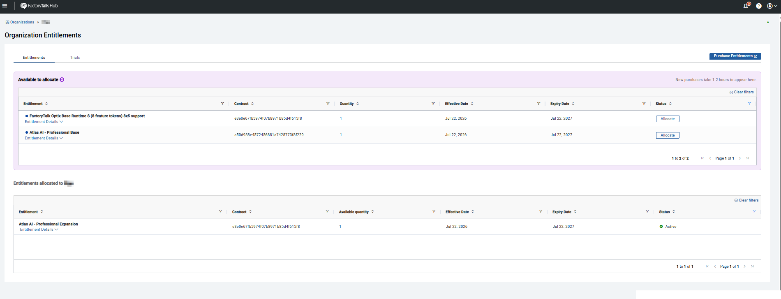Click Effective Date value in Atlas AI Professional Expansion row
This screenshot has height=299, width=781.
click(x=457, y=227)
